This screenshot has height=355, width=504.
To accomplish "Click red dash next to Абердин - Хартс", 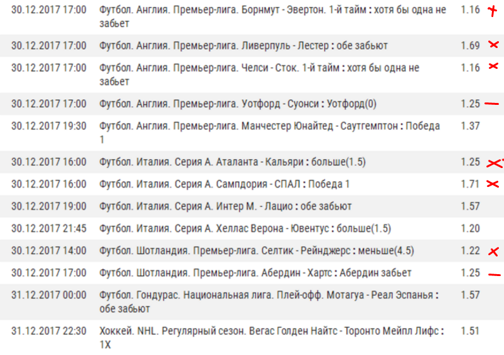I will [492, 274].
